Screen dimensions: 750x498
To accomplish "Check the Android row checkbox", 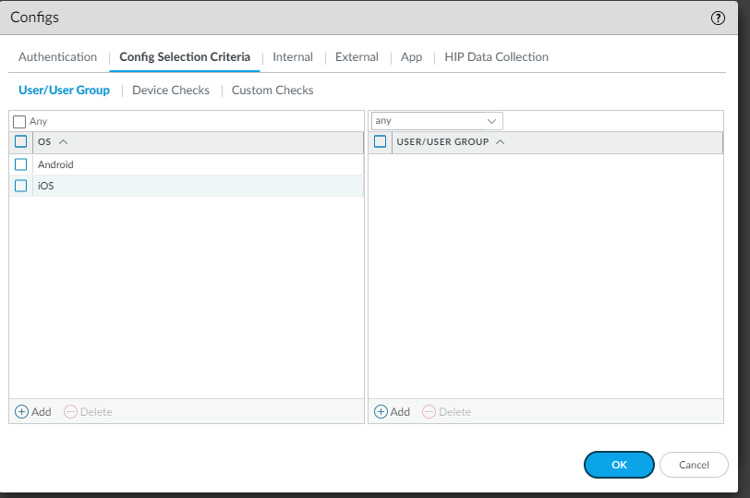I will click(20, 164).
